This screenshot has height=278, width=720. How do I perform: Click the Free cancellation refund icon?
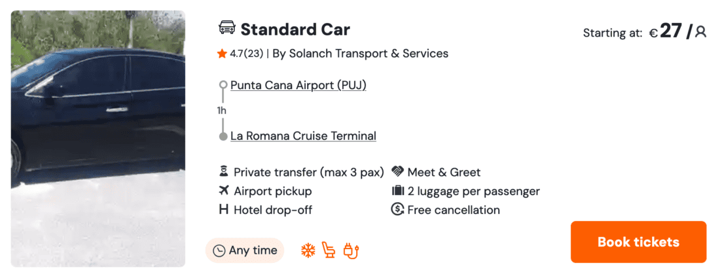tap(397, 210)
